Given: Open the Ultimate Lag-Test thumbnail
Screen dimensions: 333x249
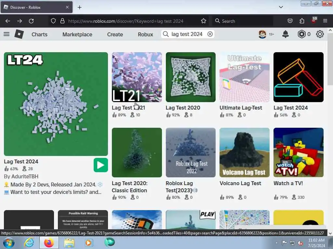Looking at the screenshot, I should point(245,77).
